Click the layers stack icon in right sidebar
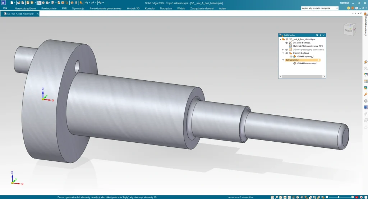This screenshot has height=199, width=368. click(365, 101)
